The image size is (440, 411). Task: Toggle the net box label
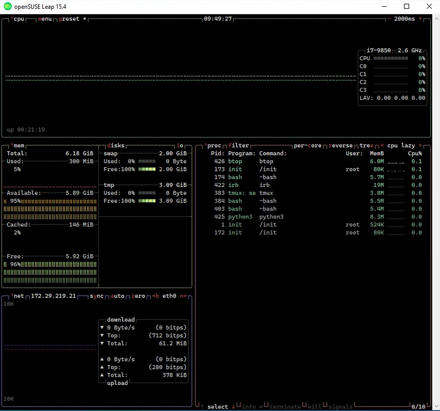[19, 296]
